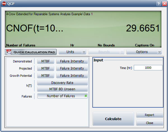
Task: Click the Units button
Action: (x=70, y=52)
